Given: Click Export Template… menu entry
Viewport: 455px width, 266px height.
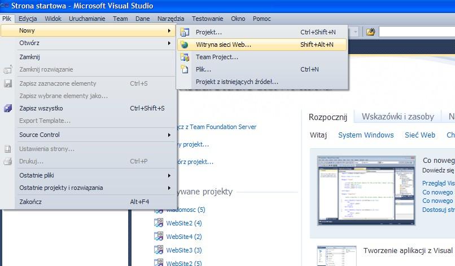Looking at the screenshot, I should pyautogui.click(x=89, y=121).
